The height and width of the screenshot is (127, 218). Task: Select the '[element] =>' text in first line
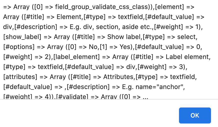174,7
